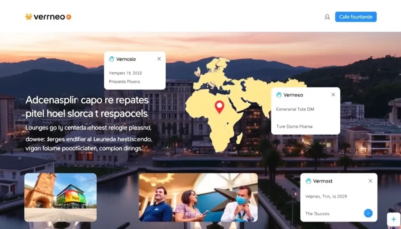Click the Vermost card logo icon

pyautogui.click(x=308, y=181)
